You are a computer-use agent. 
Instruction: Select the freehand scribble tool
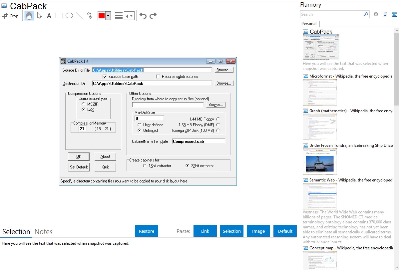tap(89, 16)
